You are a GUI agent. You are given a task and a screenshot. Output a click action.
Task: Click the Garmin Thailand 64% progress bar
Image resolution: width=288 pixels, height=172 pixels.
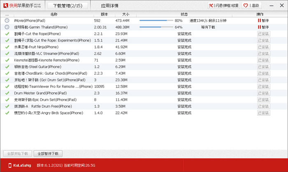[156, 27]
